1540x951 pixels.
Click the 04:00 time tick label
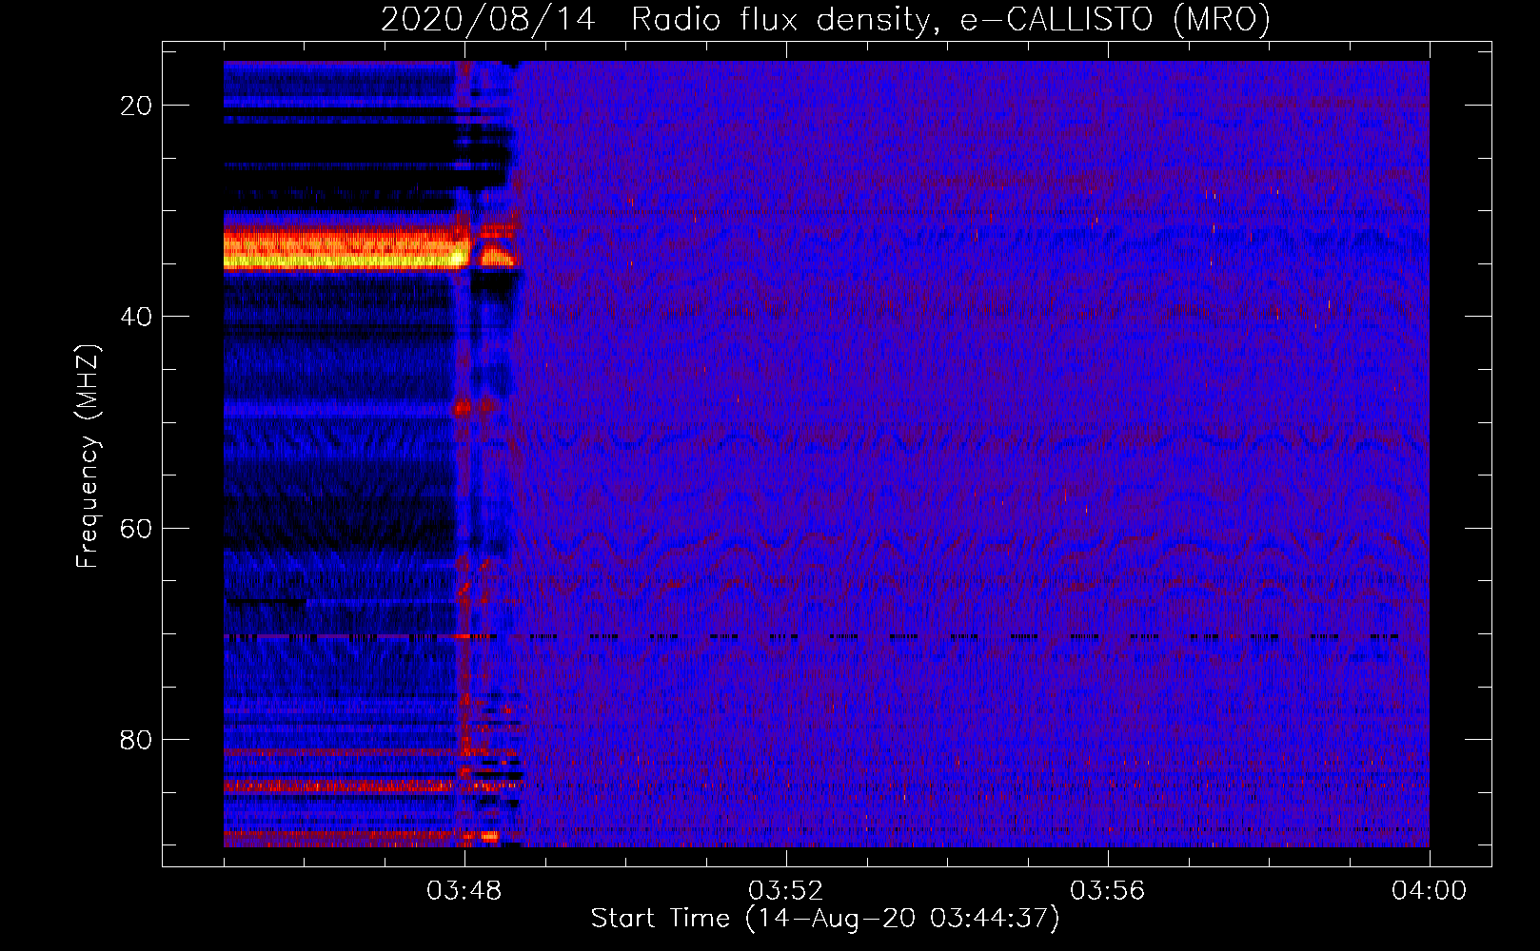click(1429, 891)
